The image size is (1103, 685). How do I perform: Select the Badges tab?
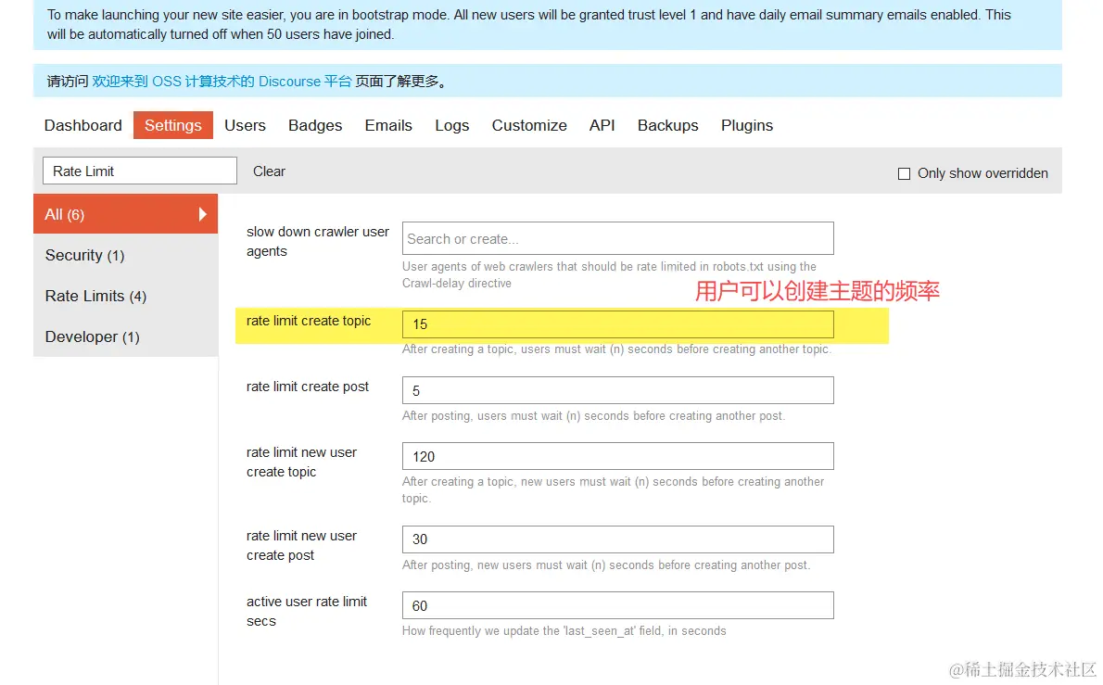tap(315, 125)
